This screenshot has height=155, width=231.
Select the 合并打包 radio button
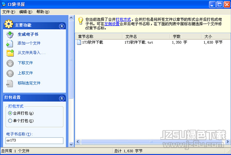[10, 113]
